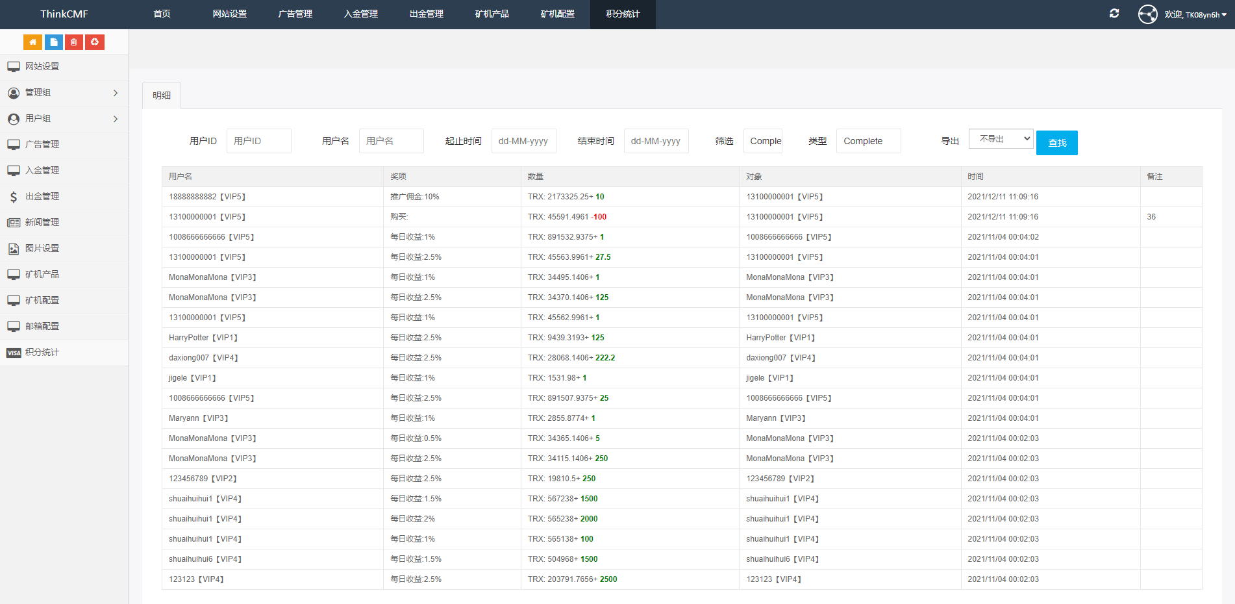
Task: Click the blue document shortcut icon
Action: [x=54, y=42]
